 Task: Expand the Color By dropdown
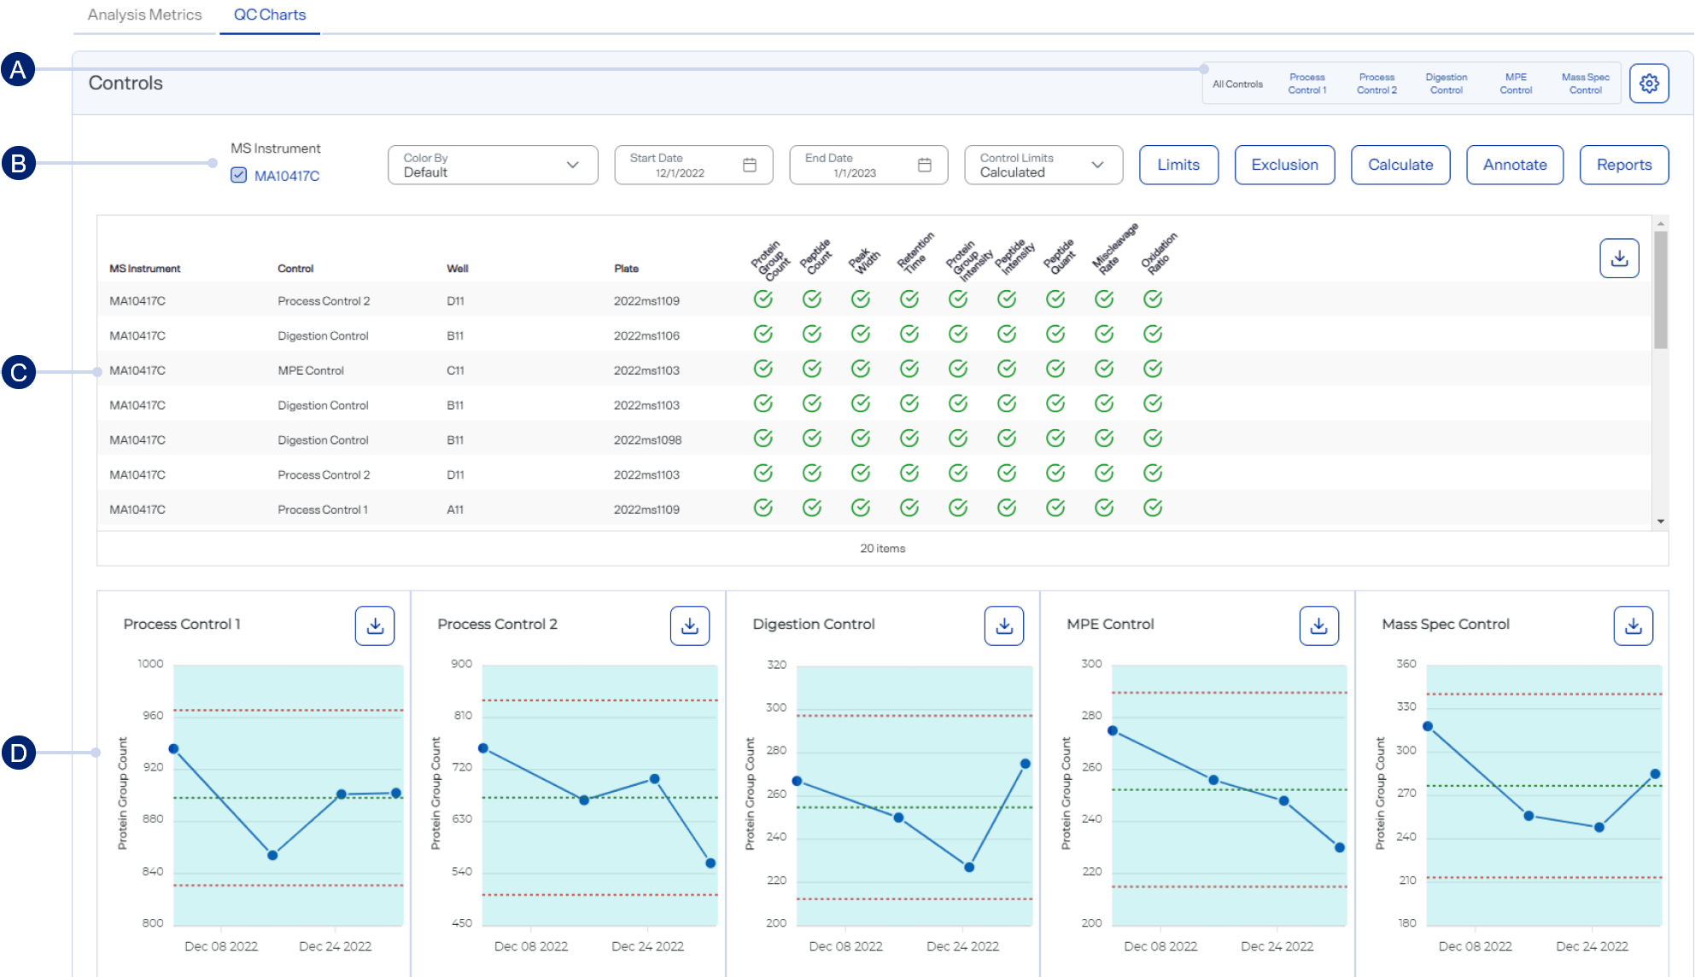tap(492, 165)
